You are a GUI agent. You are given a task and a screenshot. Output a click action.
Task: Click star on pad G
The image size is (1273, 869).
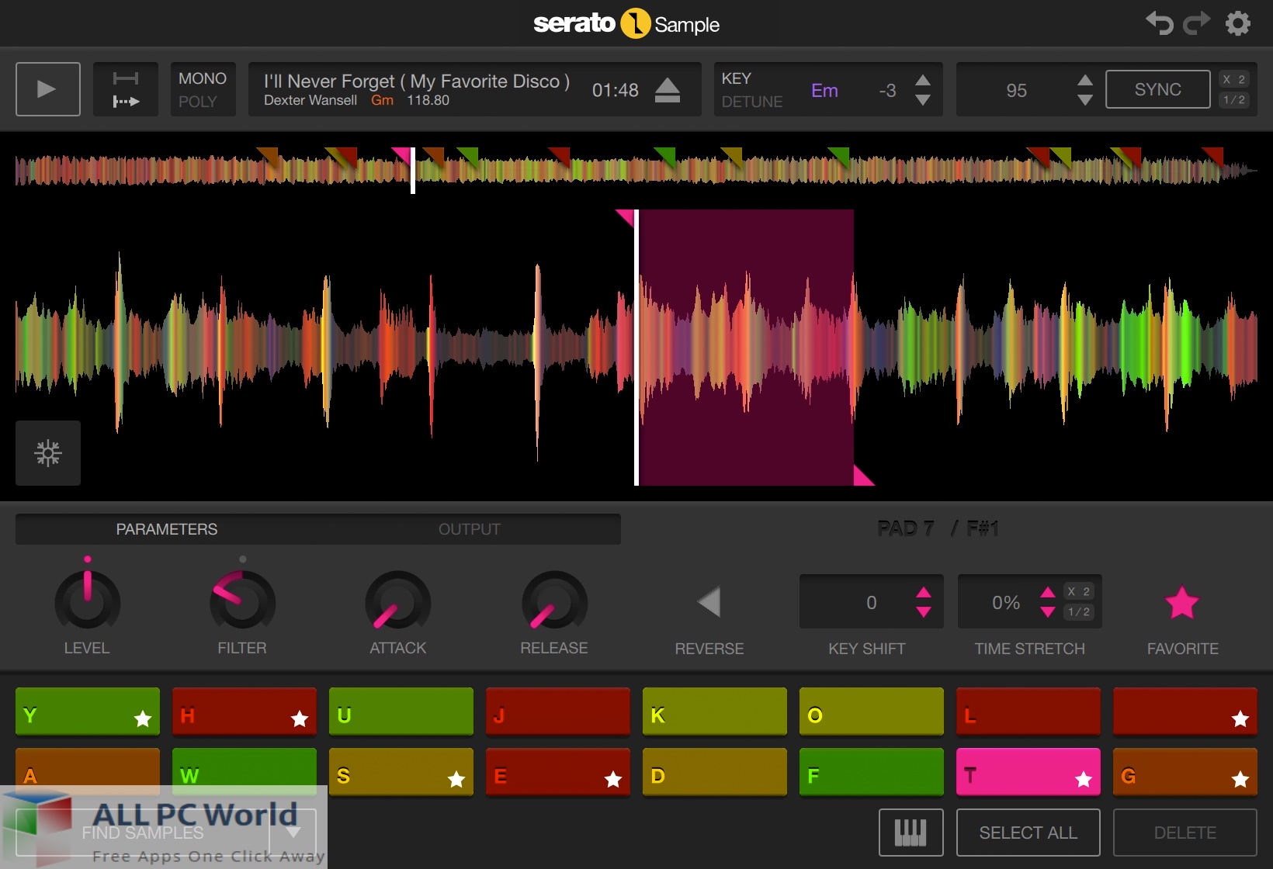(1240, 779)
